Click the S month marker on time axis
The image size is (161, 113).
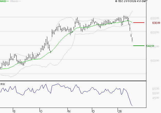point(14,111)
